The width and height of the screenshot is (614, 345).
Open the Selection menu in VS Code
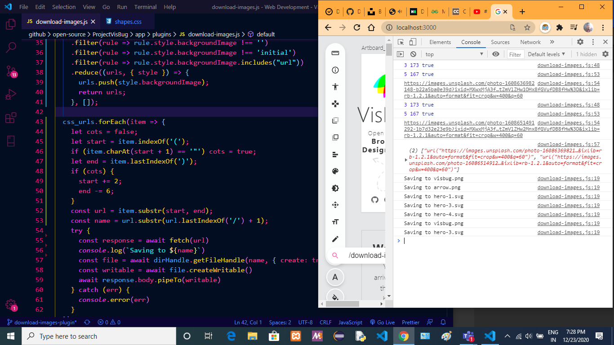(64, 7)
